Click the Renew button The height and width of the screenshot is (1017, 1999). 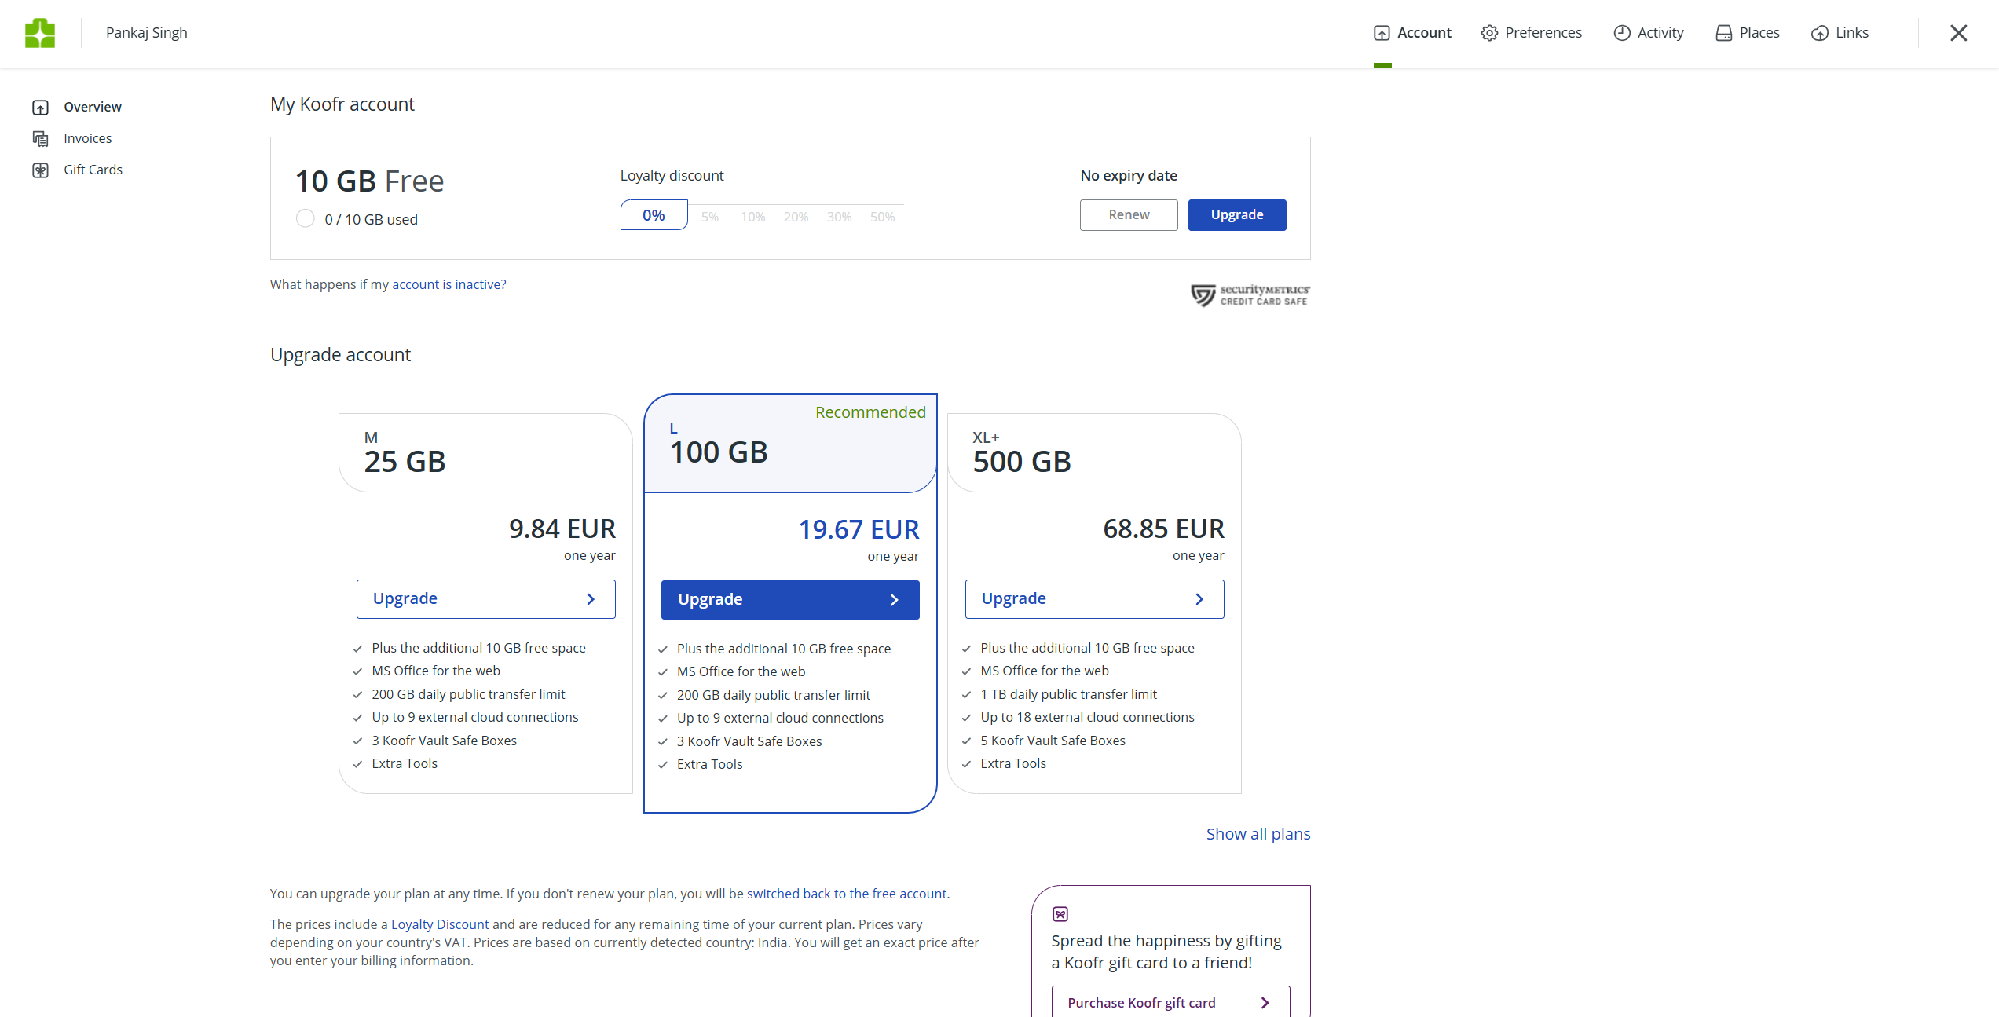click(1128, 214)
